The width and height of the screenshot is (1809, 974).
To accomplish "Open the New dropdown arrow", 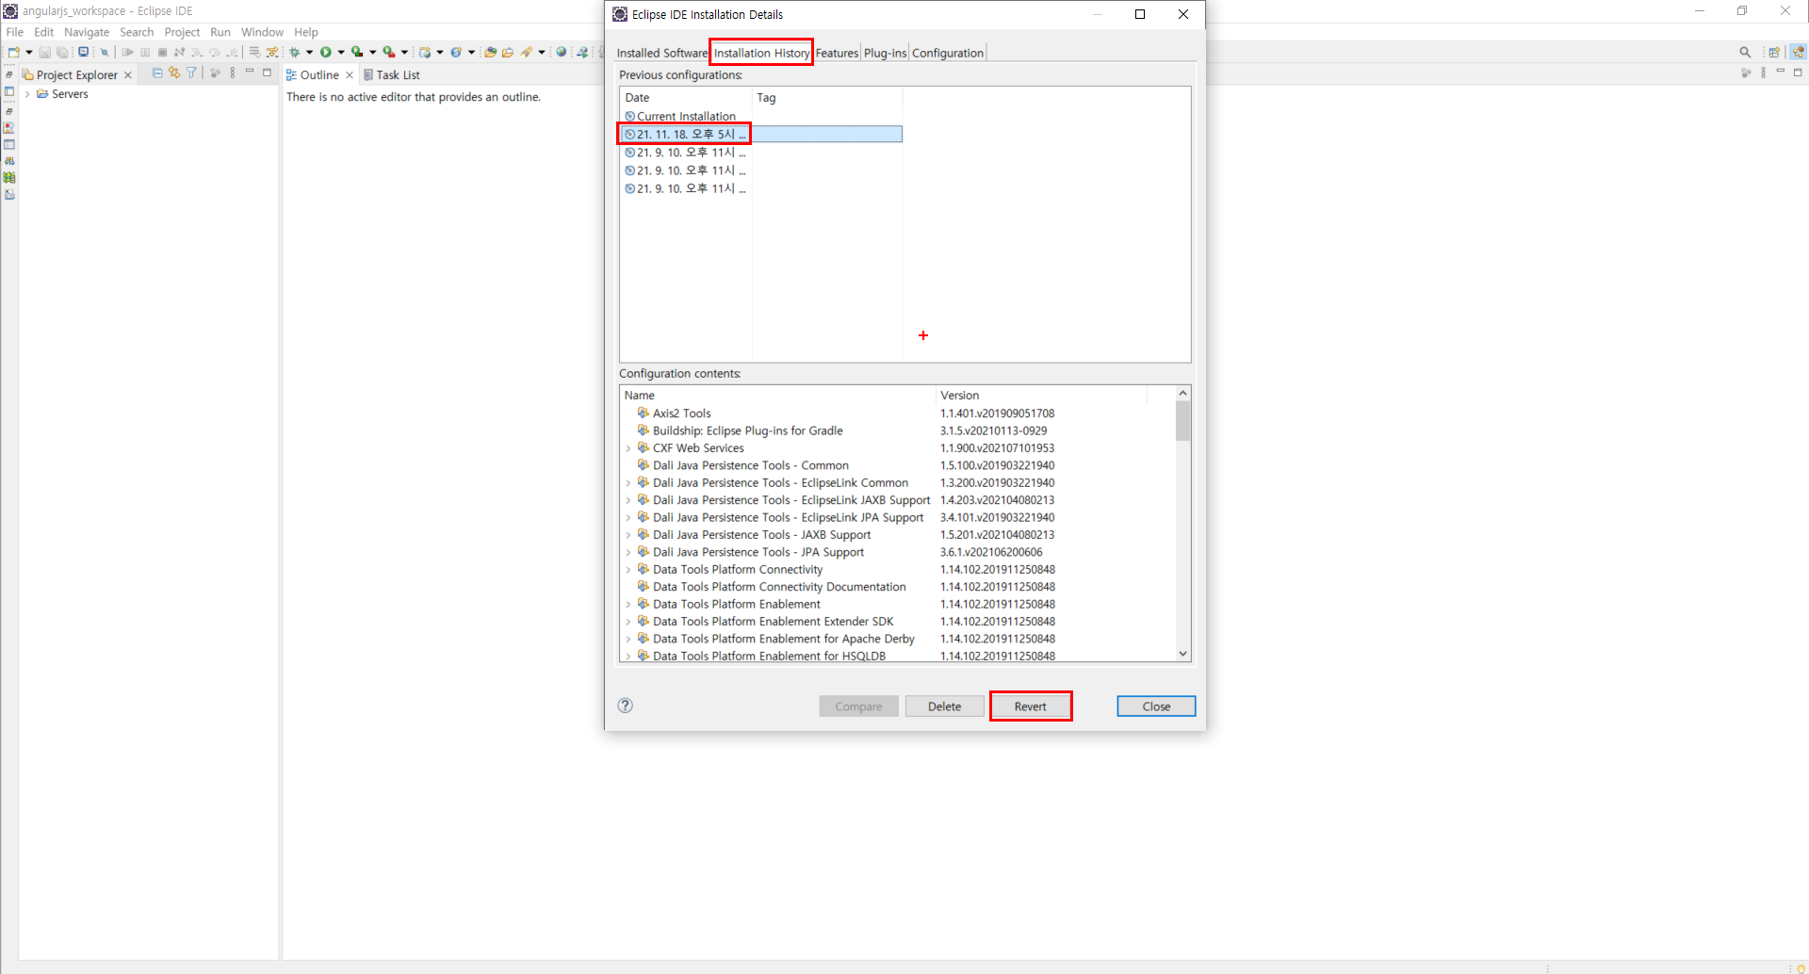I will 29,52.
